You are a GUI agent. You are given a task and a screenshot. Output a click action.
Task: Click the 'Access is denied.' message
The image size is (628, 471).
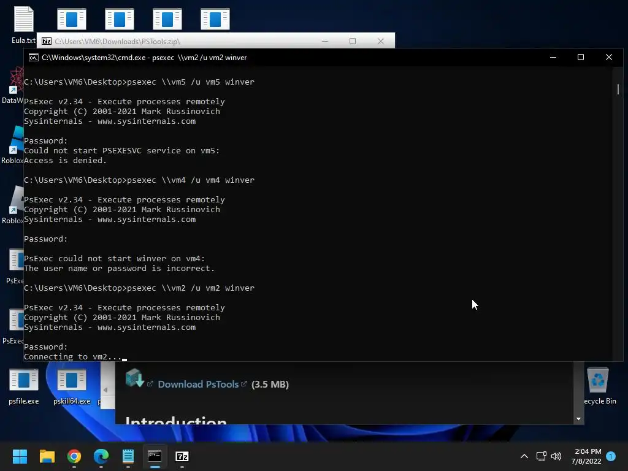[65, 160]
